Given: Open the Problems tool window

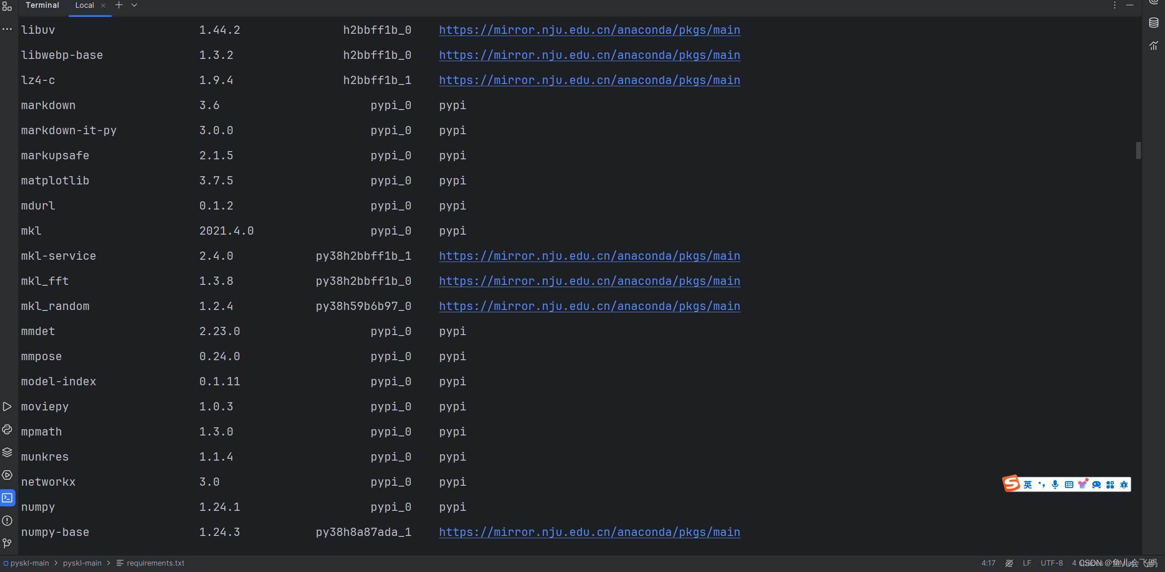Looking at the screenshot, I should click(x=7, y=521).
